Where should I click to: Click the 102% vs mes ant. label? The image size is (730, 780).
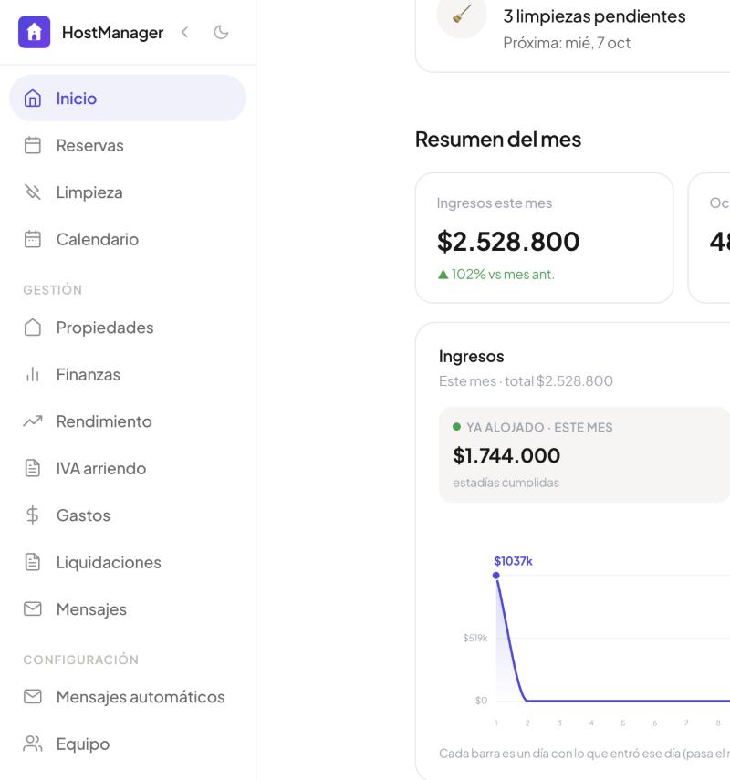pyautogui.click(x=503, y=274)
